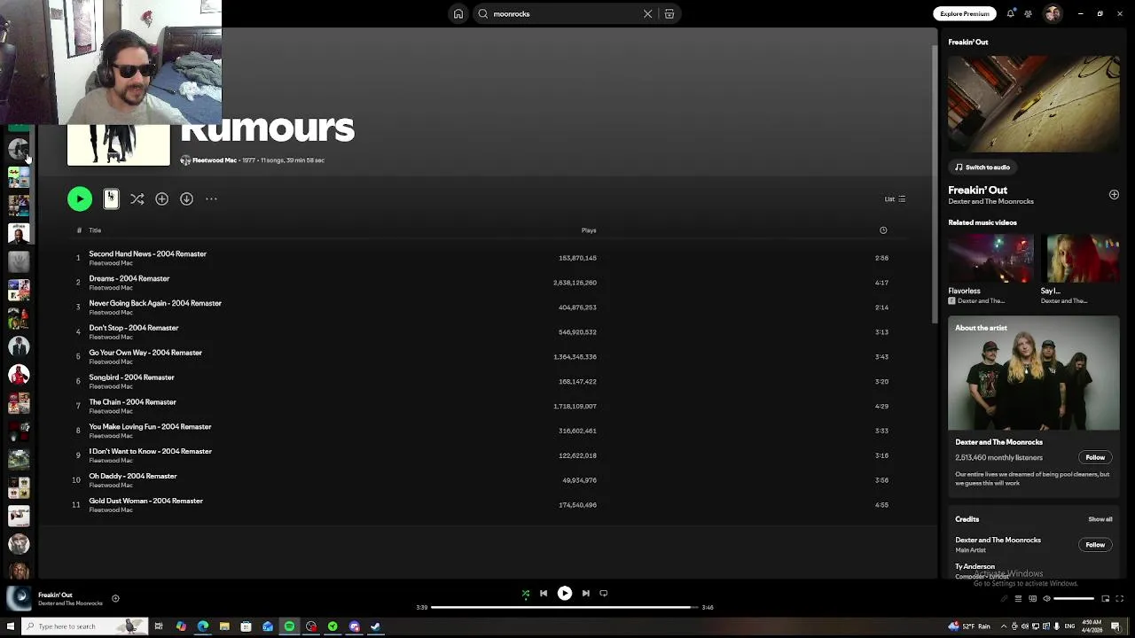Open more options for Rumours album

tap(211, 199)
